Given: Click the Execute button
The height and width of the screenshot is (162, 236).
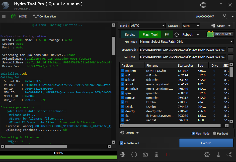Looking at the screenshot, I should click(206, 143).
